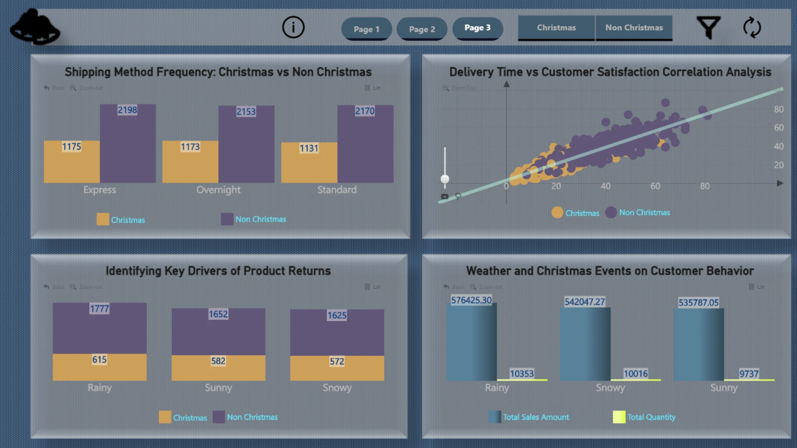The height and width of the screenshot is (448, 797).
Task: Click the circular refresh arrows icon
Action: point(752,28)
